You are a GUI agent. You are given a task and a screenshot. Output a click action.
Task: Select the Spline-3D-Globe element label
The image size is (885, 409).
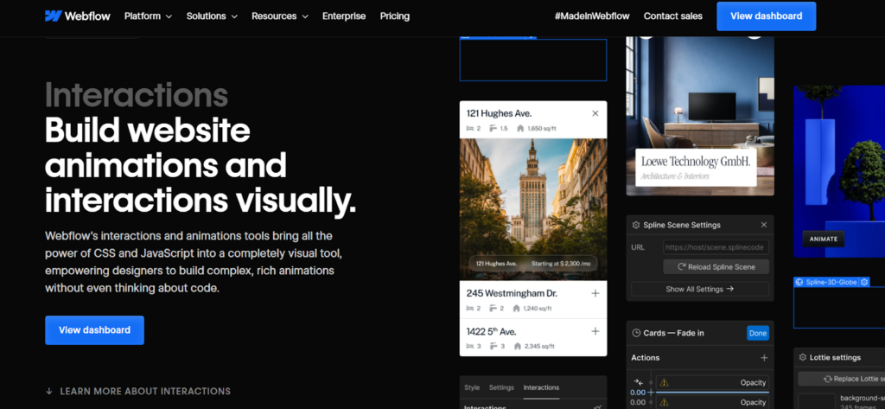click(x=831, y=282)
